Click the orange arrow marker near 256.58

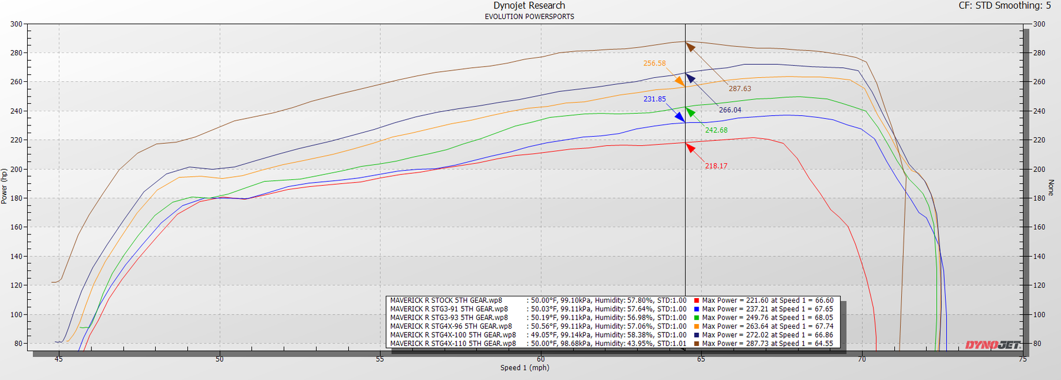[680, 82]
